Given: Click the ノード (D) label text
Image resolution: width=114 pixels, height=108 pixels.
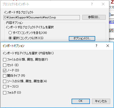Looking at the screenshot, I should [13, 70].
